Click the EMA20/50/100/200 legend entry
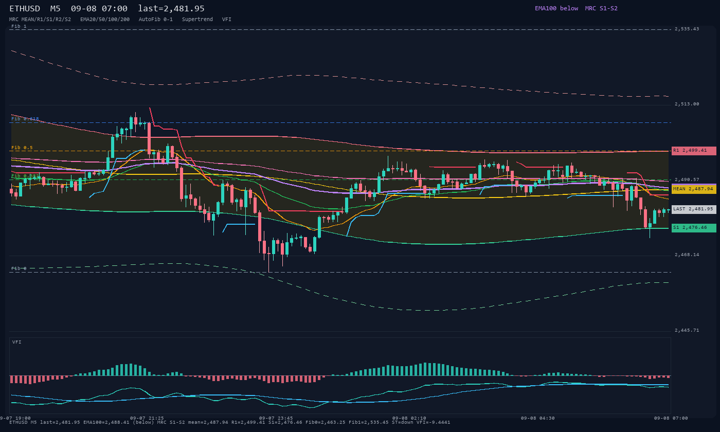The image size is (720, 432). pos(105,20)
